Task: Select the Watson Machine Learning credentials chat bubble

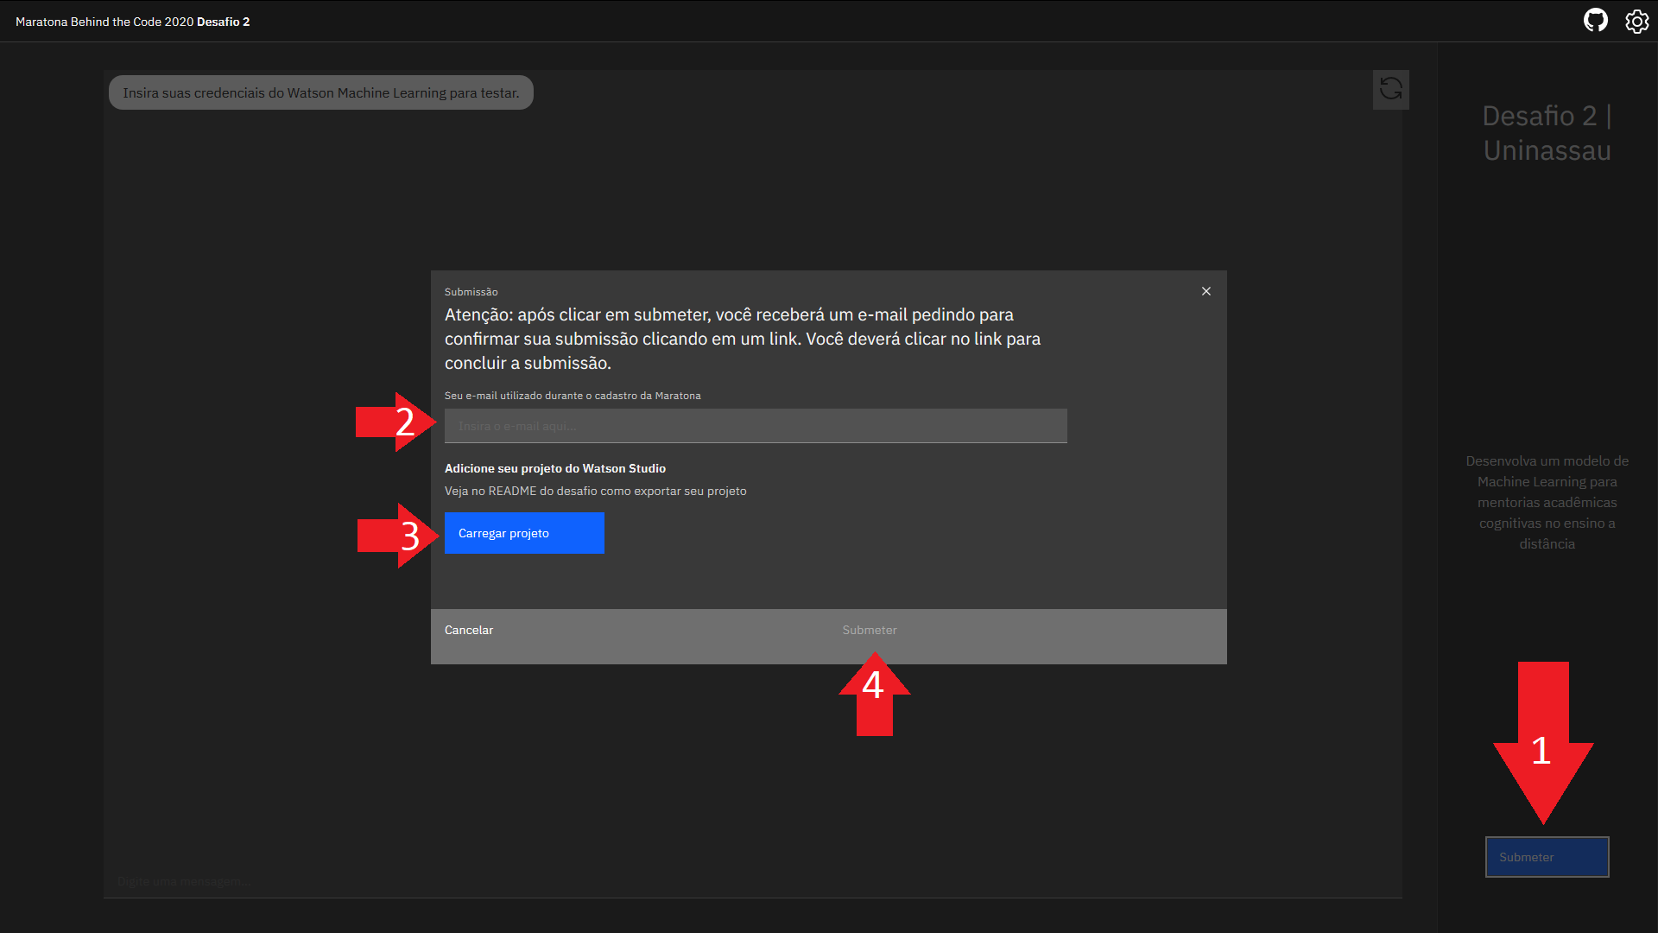Action: [320, 92]
